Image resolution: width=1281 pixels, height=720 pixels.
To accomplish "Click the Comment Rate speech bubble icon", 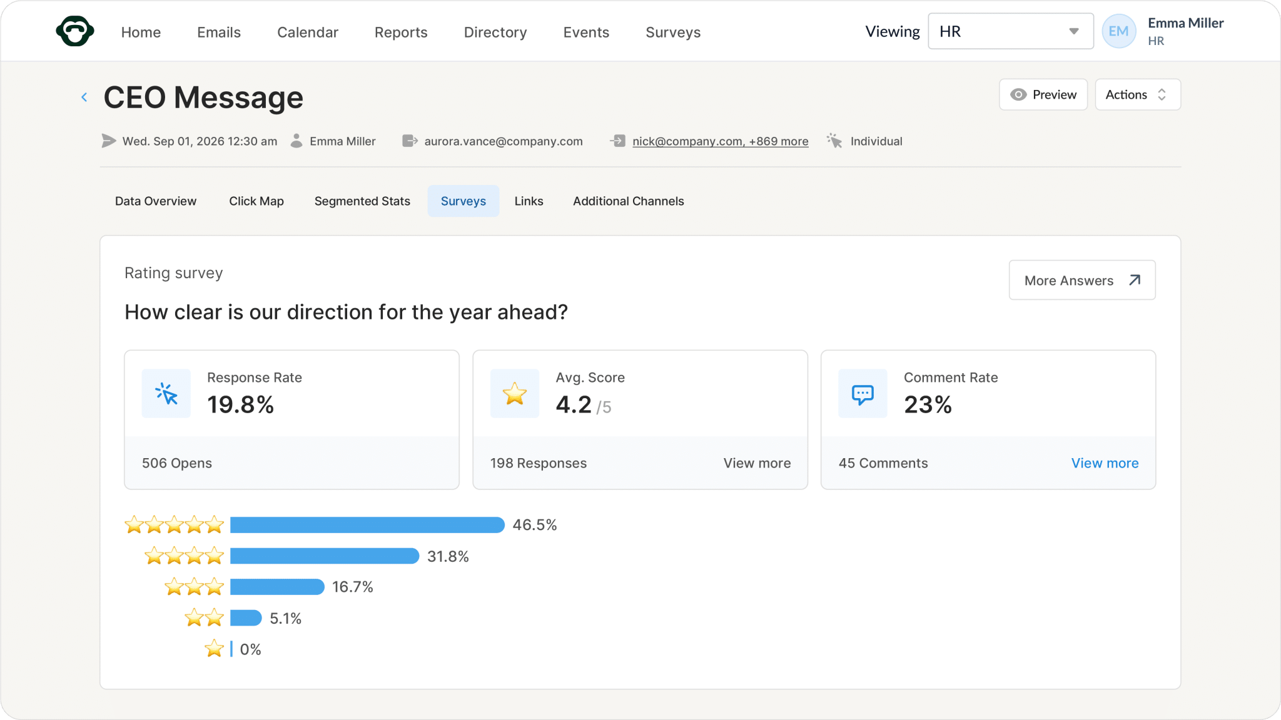I will pos(863,394).
